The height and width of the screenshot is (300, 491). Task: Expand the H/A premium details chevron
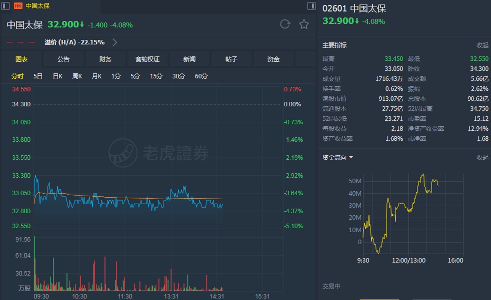click(114, 42)
